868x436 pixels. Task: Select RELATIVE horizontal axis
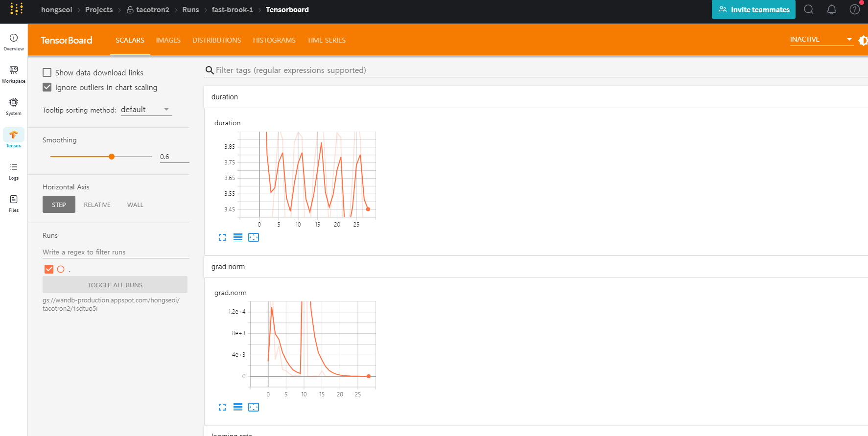[x=97, y=205]
